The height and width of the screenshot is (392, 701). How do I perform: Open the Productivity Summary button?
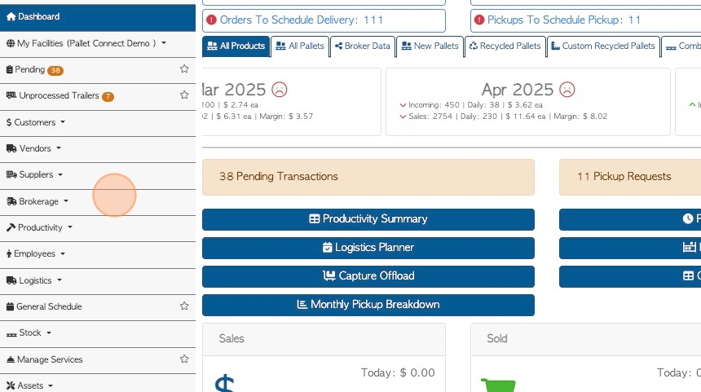368,219
